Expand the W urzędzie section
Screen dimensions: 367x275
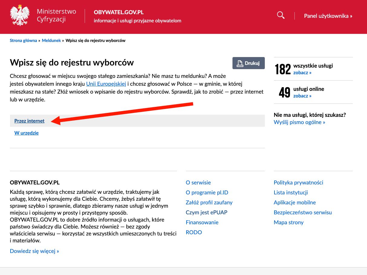27,133
